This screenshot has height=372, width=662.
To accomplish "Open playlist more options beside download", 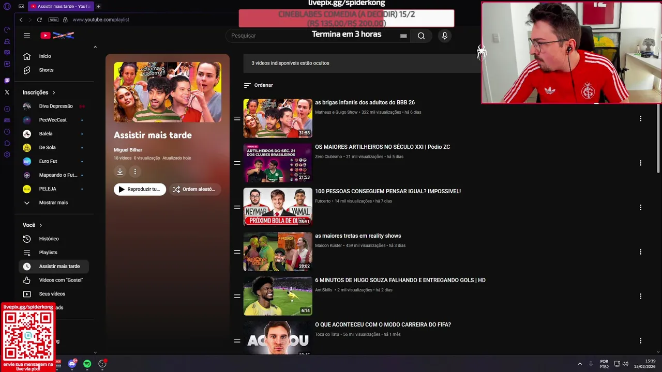I will pyautogui.click(x=135, y=172).
